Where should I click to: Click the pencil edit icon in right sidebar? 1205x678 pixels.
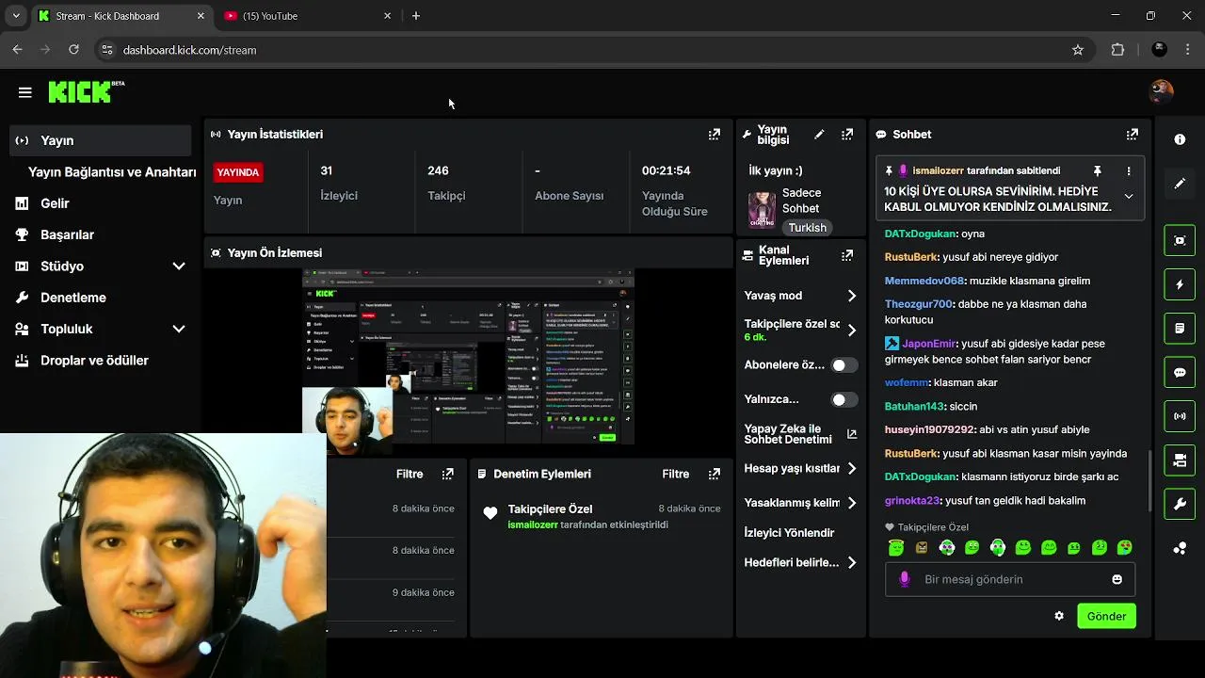point(1180,184)
